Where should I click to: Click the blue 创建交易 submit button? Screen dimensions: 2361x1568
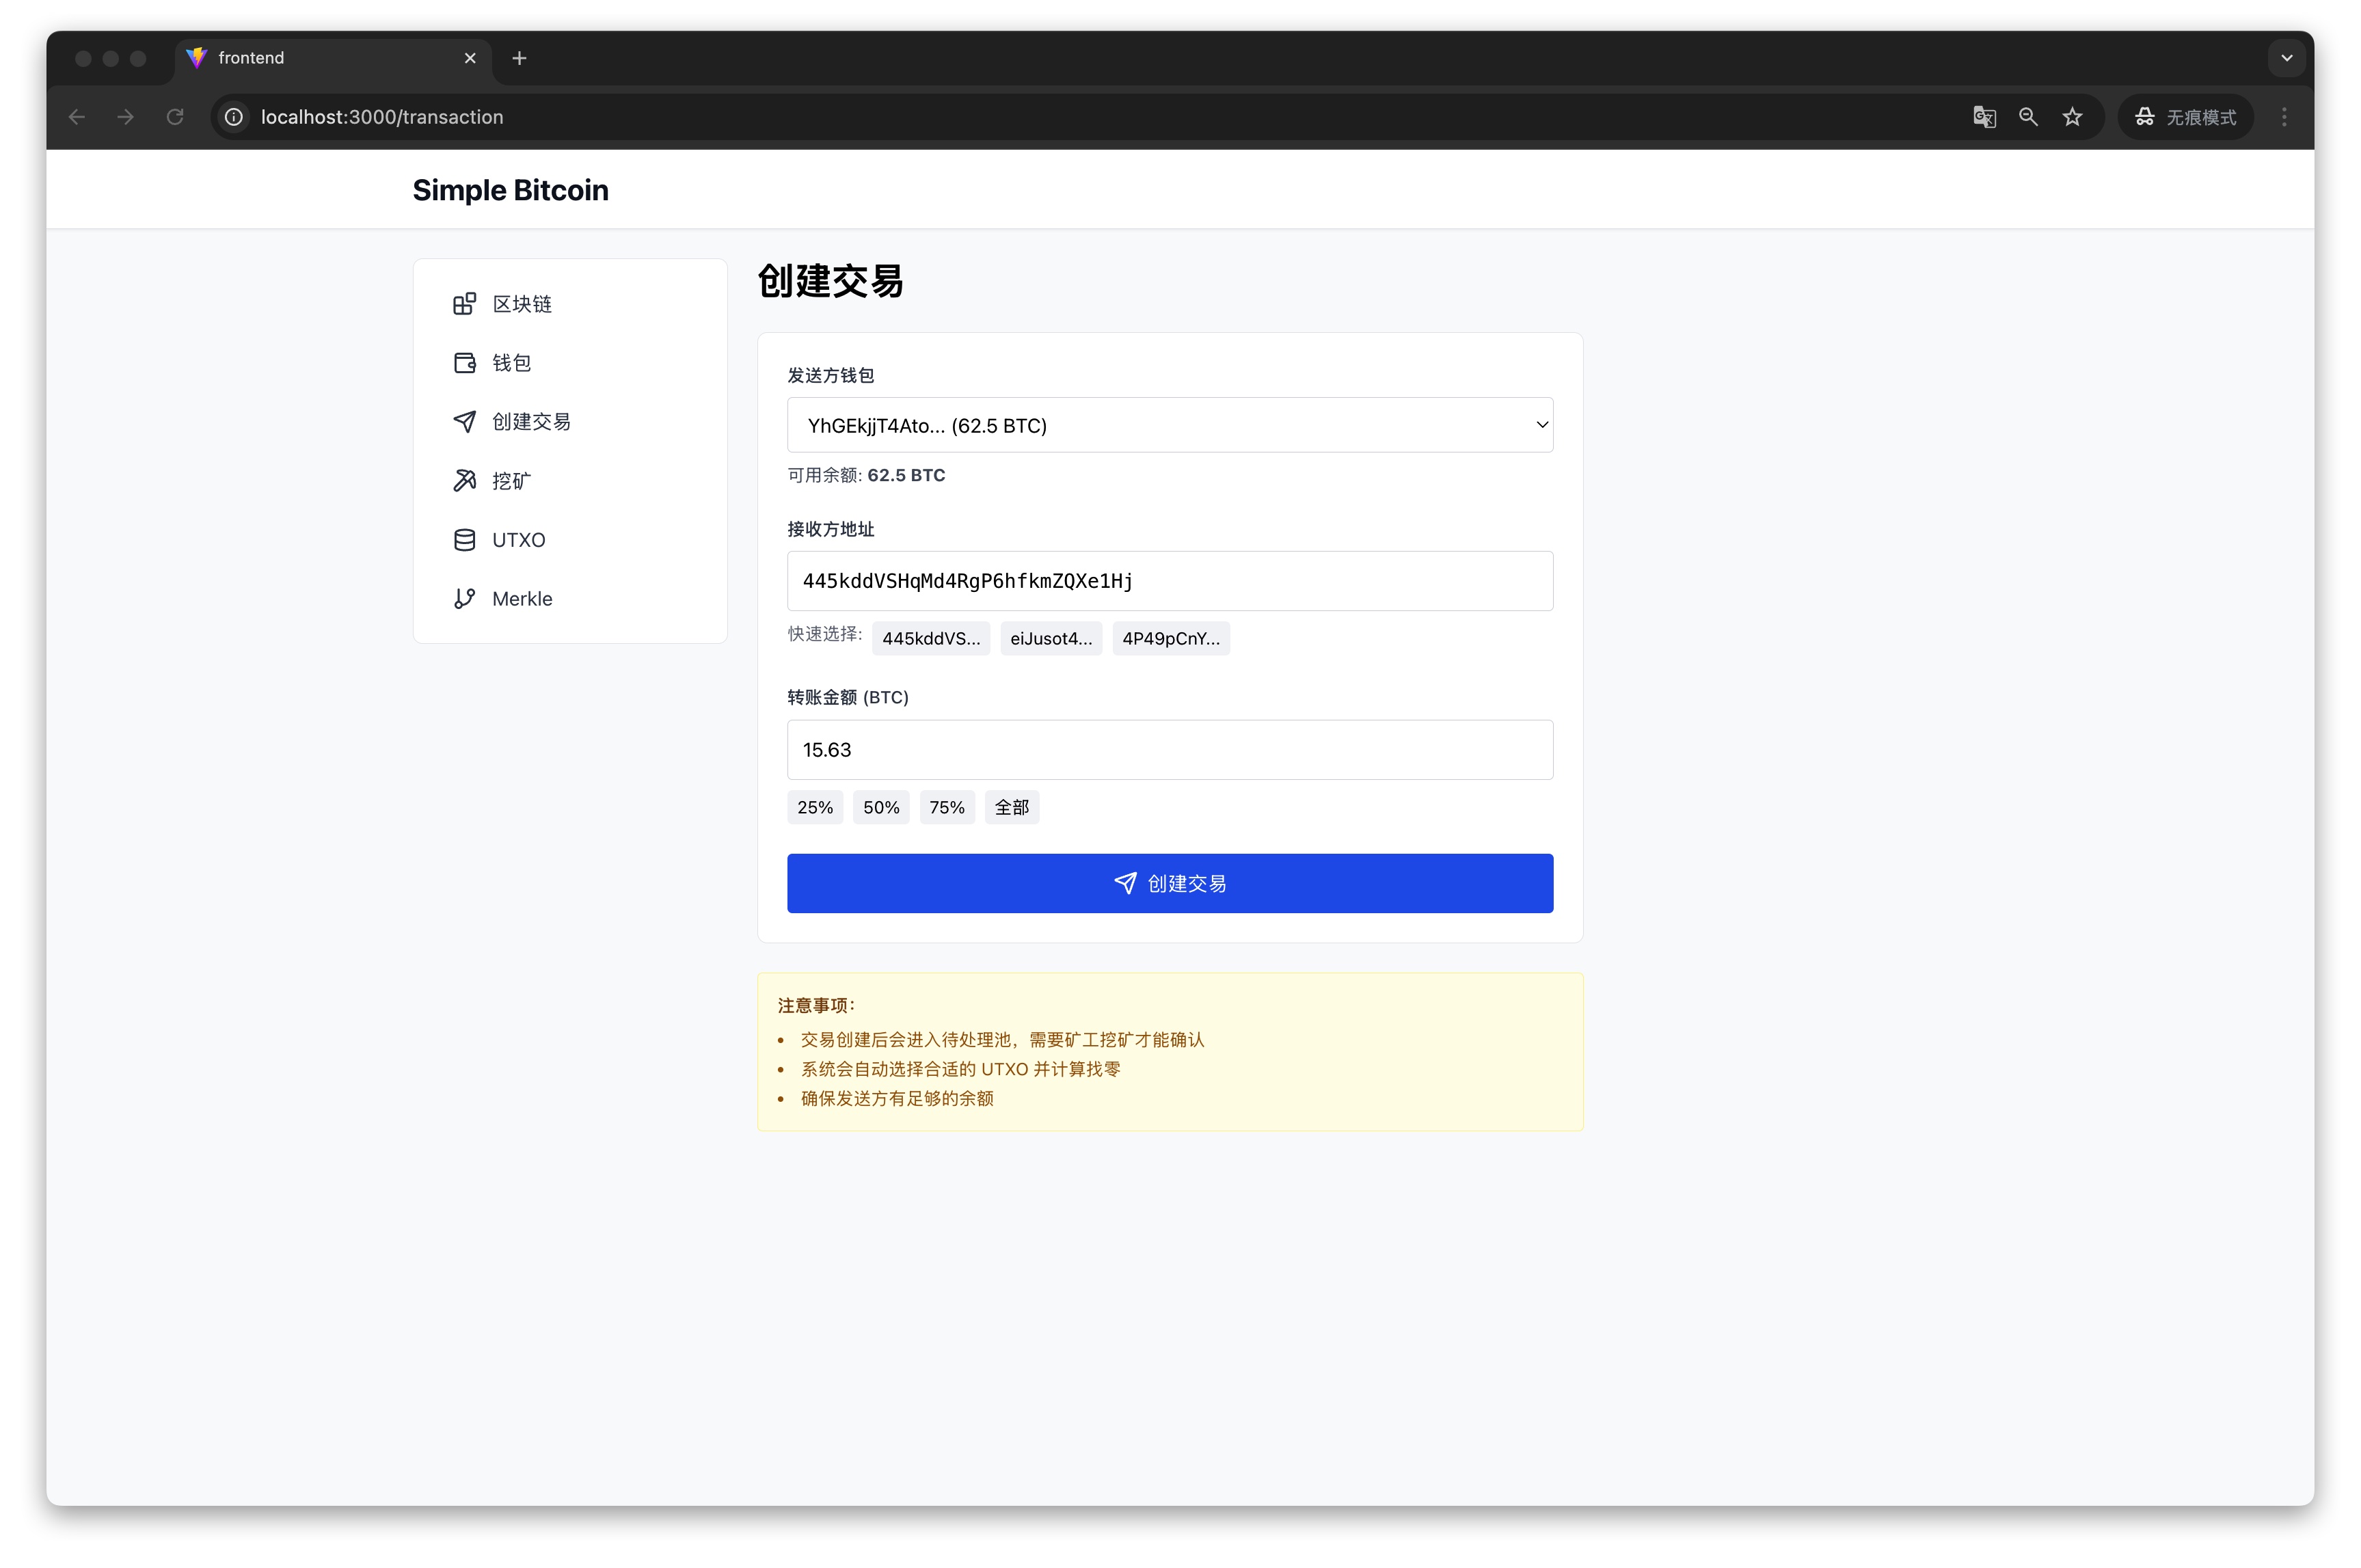[1169, 883]
